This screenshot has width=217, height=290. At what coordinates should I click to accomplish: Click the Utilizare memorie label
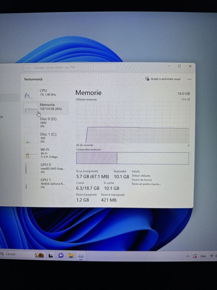click(86, 99)
